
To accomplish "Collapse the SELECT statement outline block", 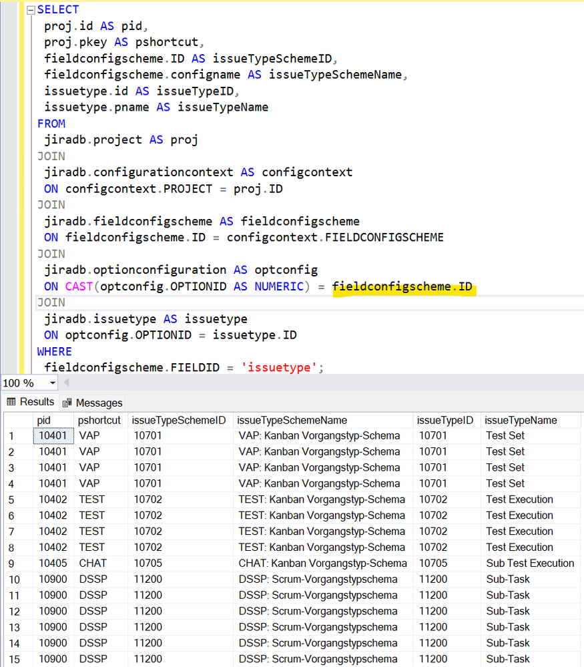I will 31,10.
